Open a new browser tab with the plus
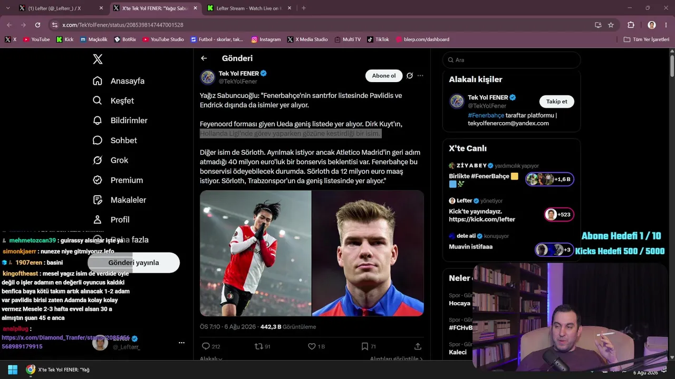The height and width of the screenshot is (379, 675). (x=303, y=8)
